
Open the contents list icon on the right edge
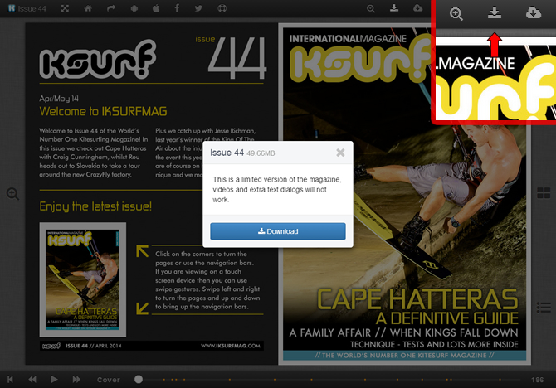(544, 308)
